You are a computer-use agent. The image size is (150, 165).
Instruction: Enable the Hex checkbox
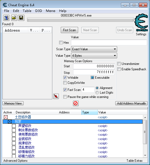[x=61, y=43]
